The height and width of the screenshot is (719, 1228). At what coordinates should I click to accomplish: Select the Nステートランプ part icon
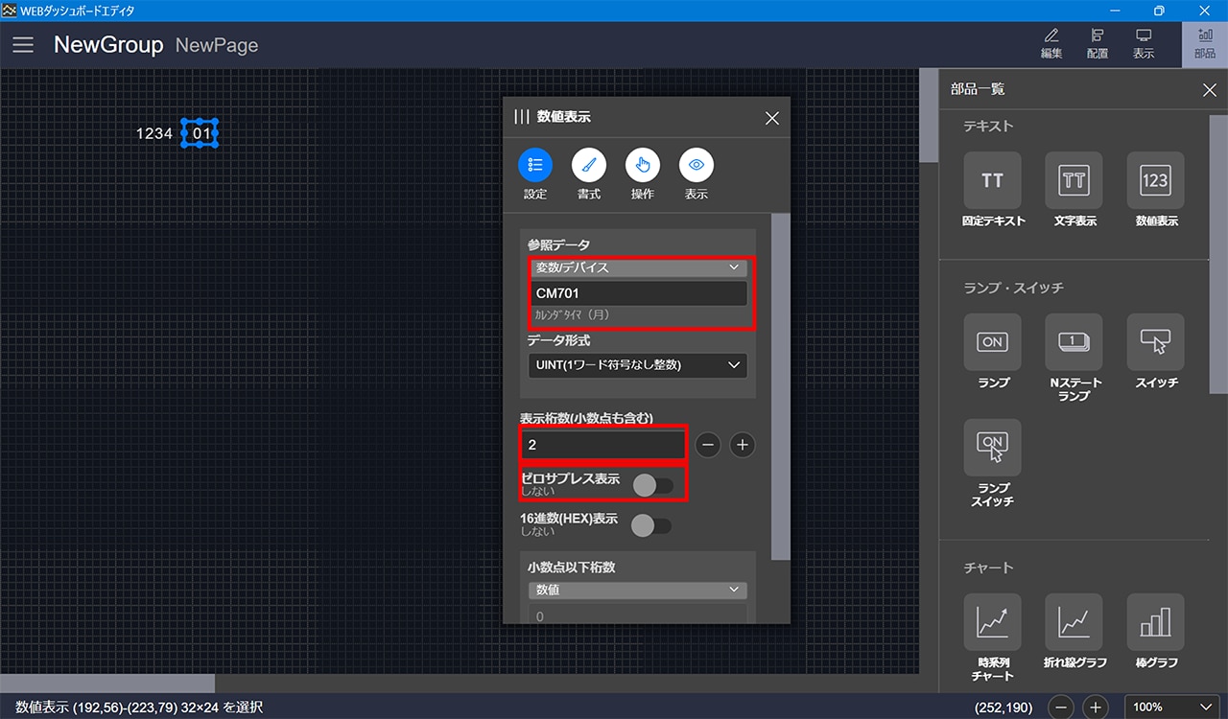(1074, 342)
